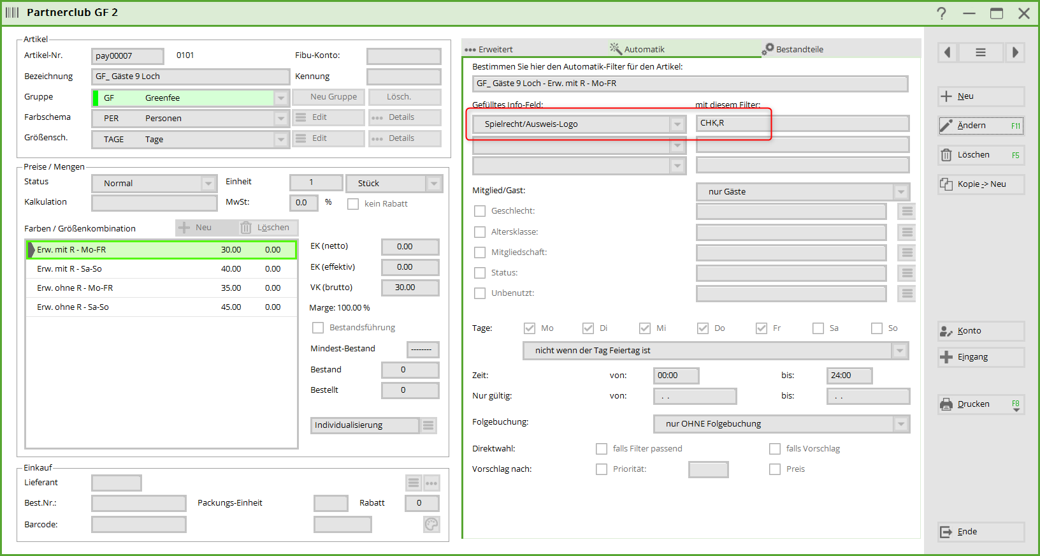Click the Kopie -> Neu button
Screen dimensions: 1040x556
(981, 184)
